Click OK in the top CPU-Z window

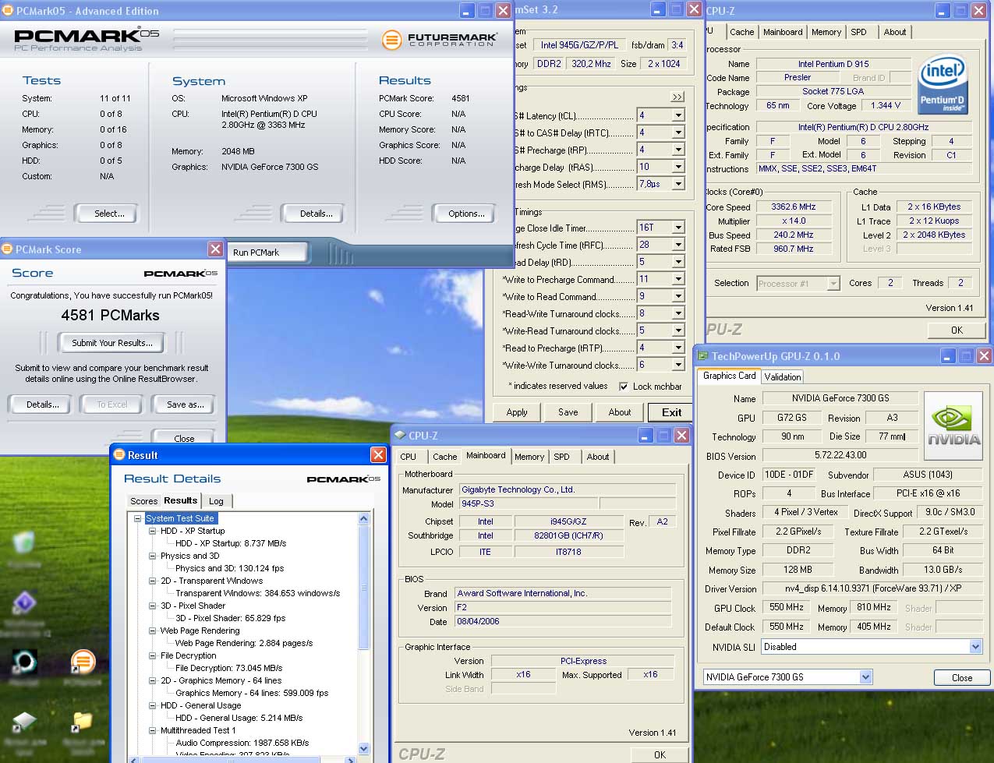pyautogui.click(x=957, y=330)
